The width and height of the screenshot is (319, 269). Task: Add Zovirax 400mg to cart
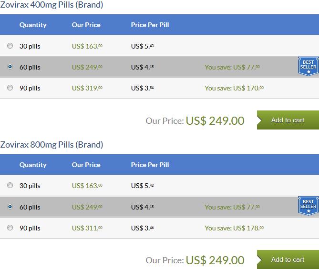tap(288, 120)
